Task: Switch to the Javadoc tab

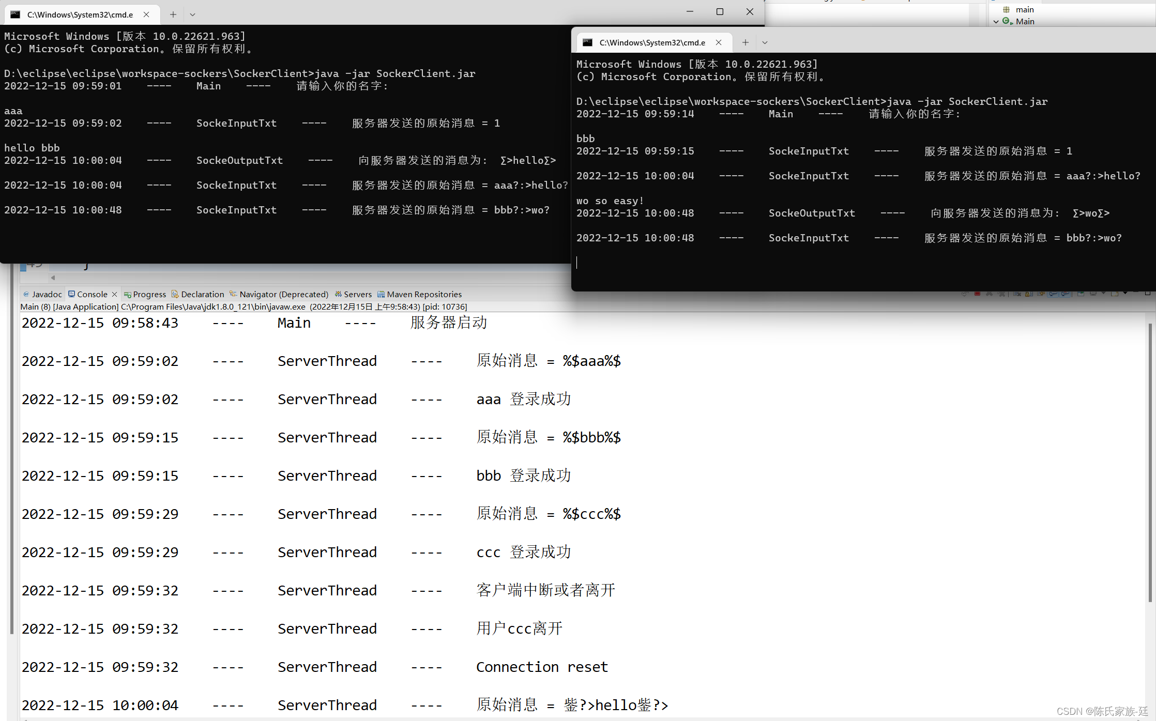Action: [46, 294]
